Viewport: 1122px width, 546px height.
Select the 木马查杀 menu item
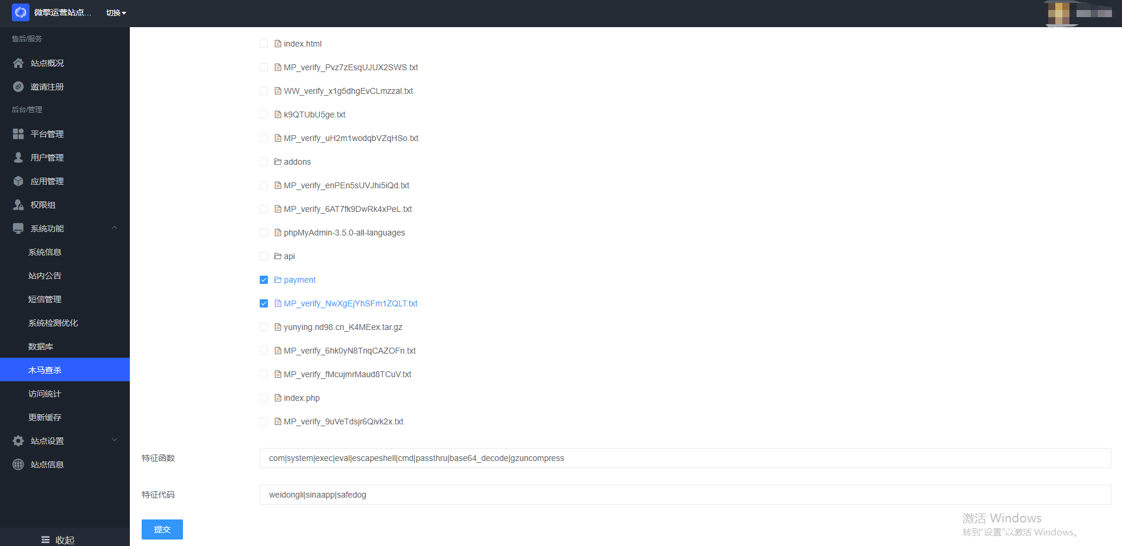(65, 370)
